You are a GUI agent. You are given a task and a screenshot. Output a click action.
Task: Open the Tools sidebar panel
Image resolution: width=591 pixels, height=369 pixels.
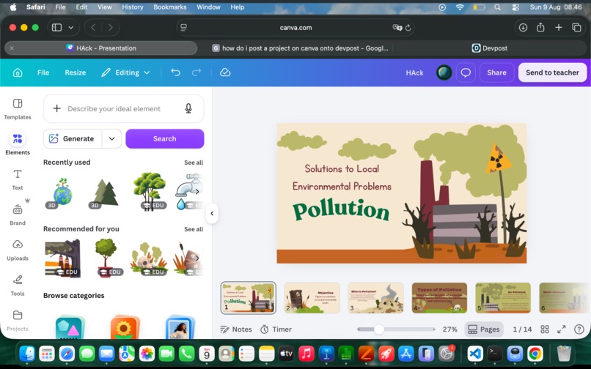coord(18,286)
